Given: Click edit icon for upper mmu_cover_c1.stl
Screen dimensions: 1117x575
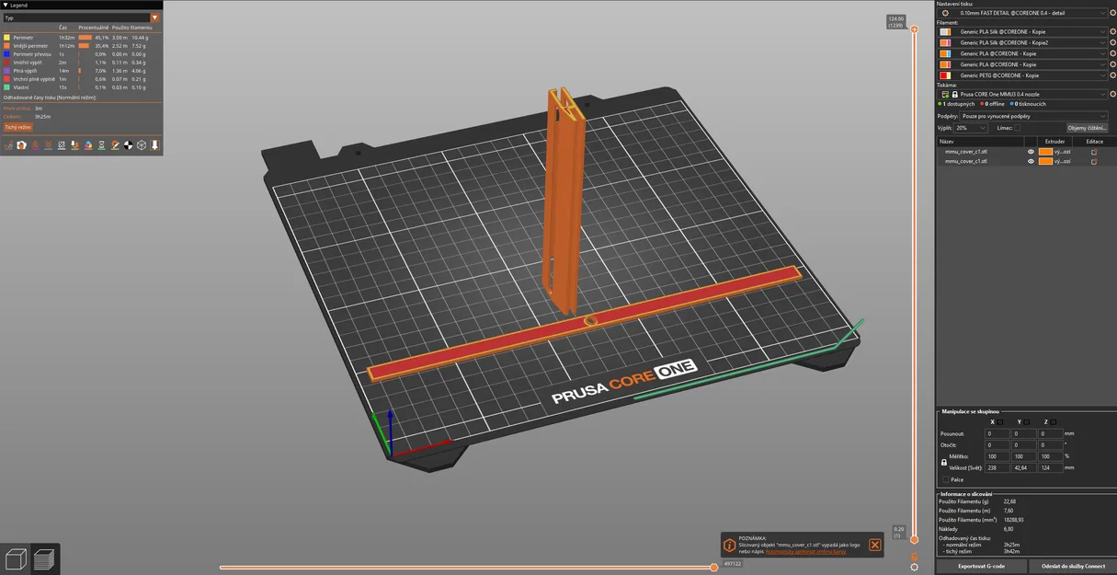Looking at the screenshot, I should point(1094,152).
